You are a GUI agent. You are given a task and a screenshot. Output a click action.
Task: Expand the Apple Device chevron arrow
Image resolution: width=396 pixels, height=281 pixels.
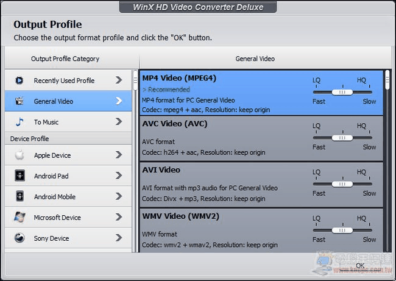pyautogui.click(x=119, y=155)
